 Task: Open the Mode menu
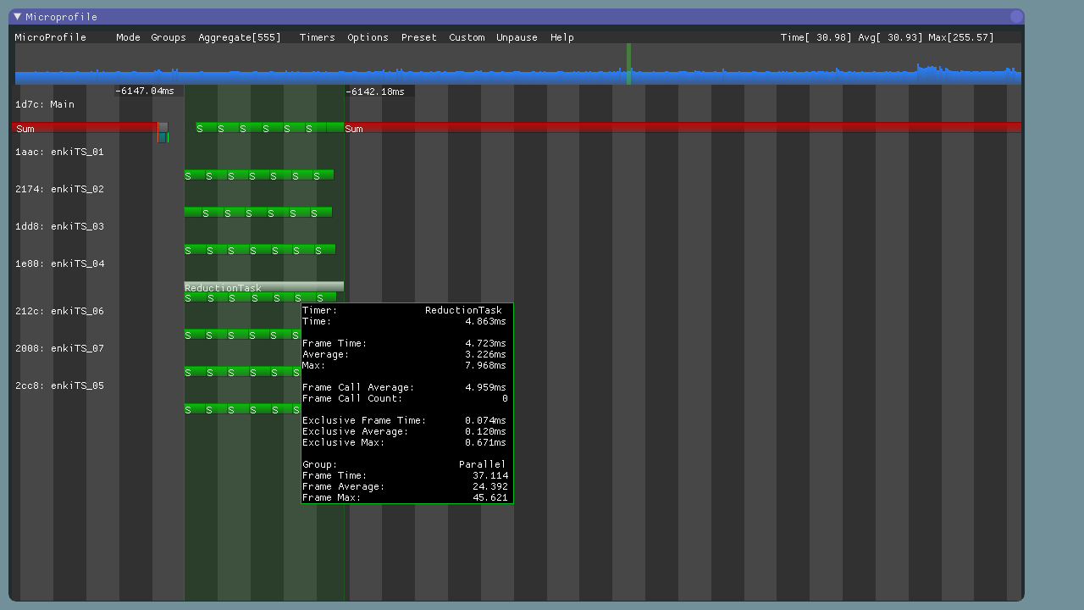[128, 37]
